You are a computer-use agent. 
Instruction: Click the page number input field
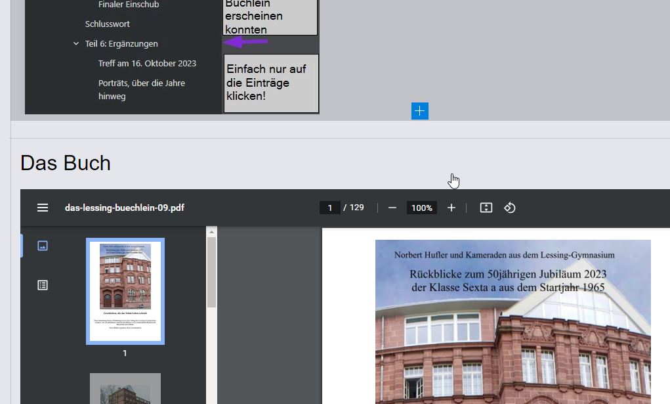point(330,208)
